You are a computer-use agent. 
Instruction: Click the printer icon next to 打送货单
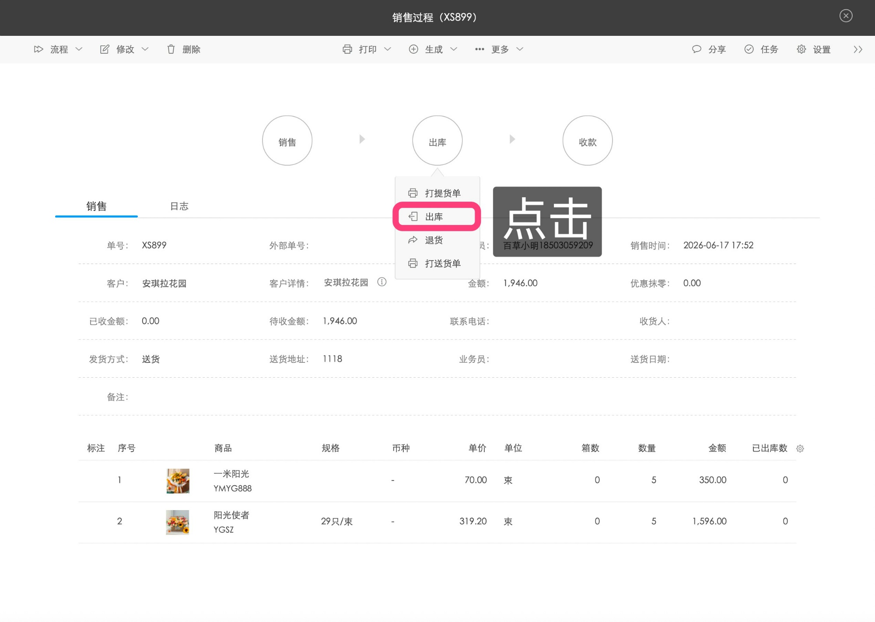413,263
